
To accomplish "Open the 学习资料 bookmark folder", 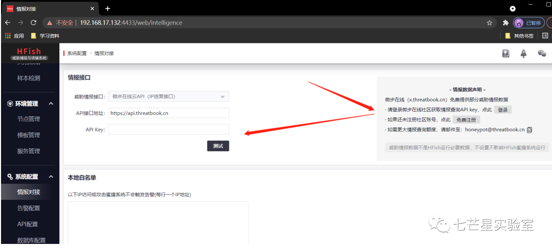I will (45, 36).
